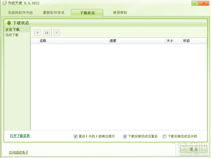Enable 下载安装完成后关机 checkbox
Screen dimensions: 211x158
[164, 137]
